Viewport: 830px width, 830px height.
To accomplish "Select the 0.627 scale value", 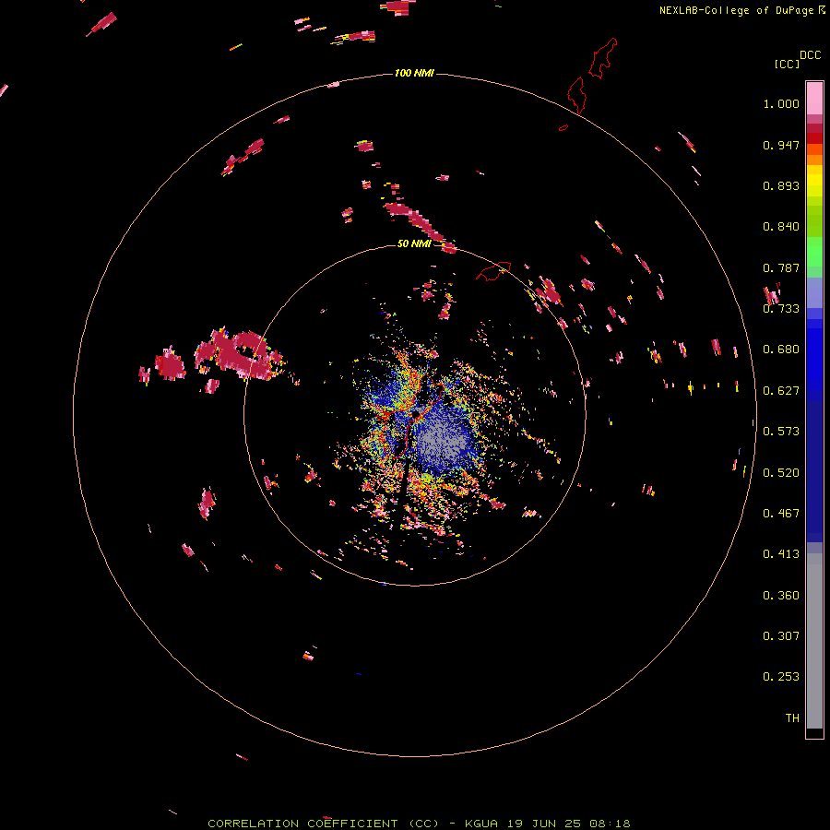I will click(x=781, y=391).
